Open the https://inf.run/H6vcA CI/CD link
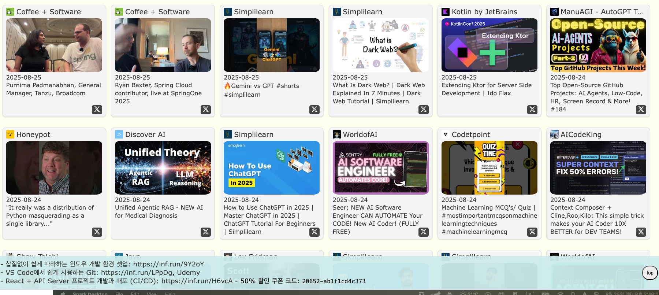659x295 pixels. click(197, 281)
